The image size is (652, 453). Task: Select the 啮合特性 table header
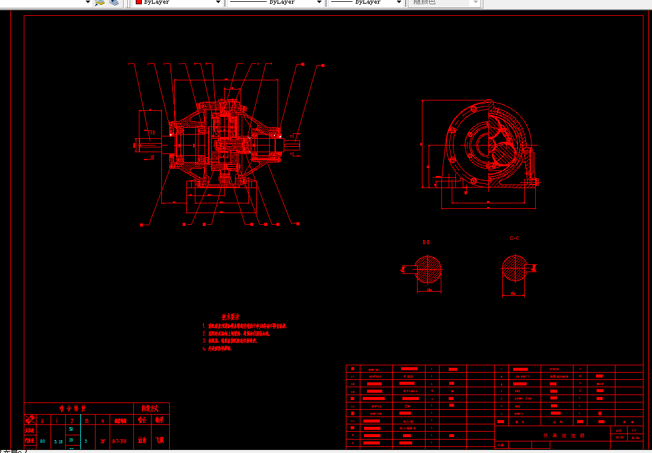click(72, 409)
